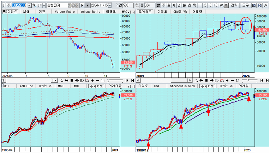Open the stock code dropdown arrow
Viewport: 270px width, 153px height.
(29, 5)
